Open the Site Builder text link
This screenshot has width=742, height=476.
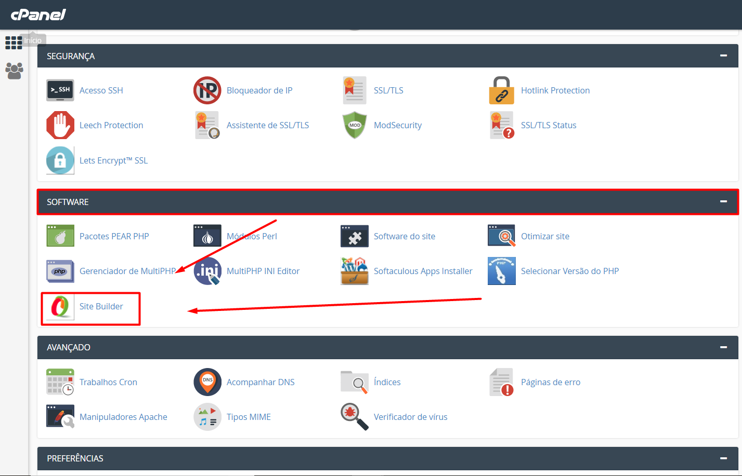[x=101, y=306]
